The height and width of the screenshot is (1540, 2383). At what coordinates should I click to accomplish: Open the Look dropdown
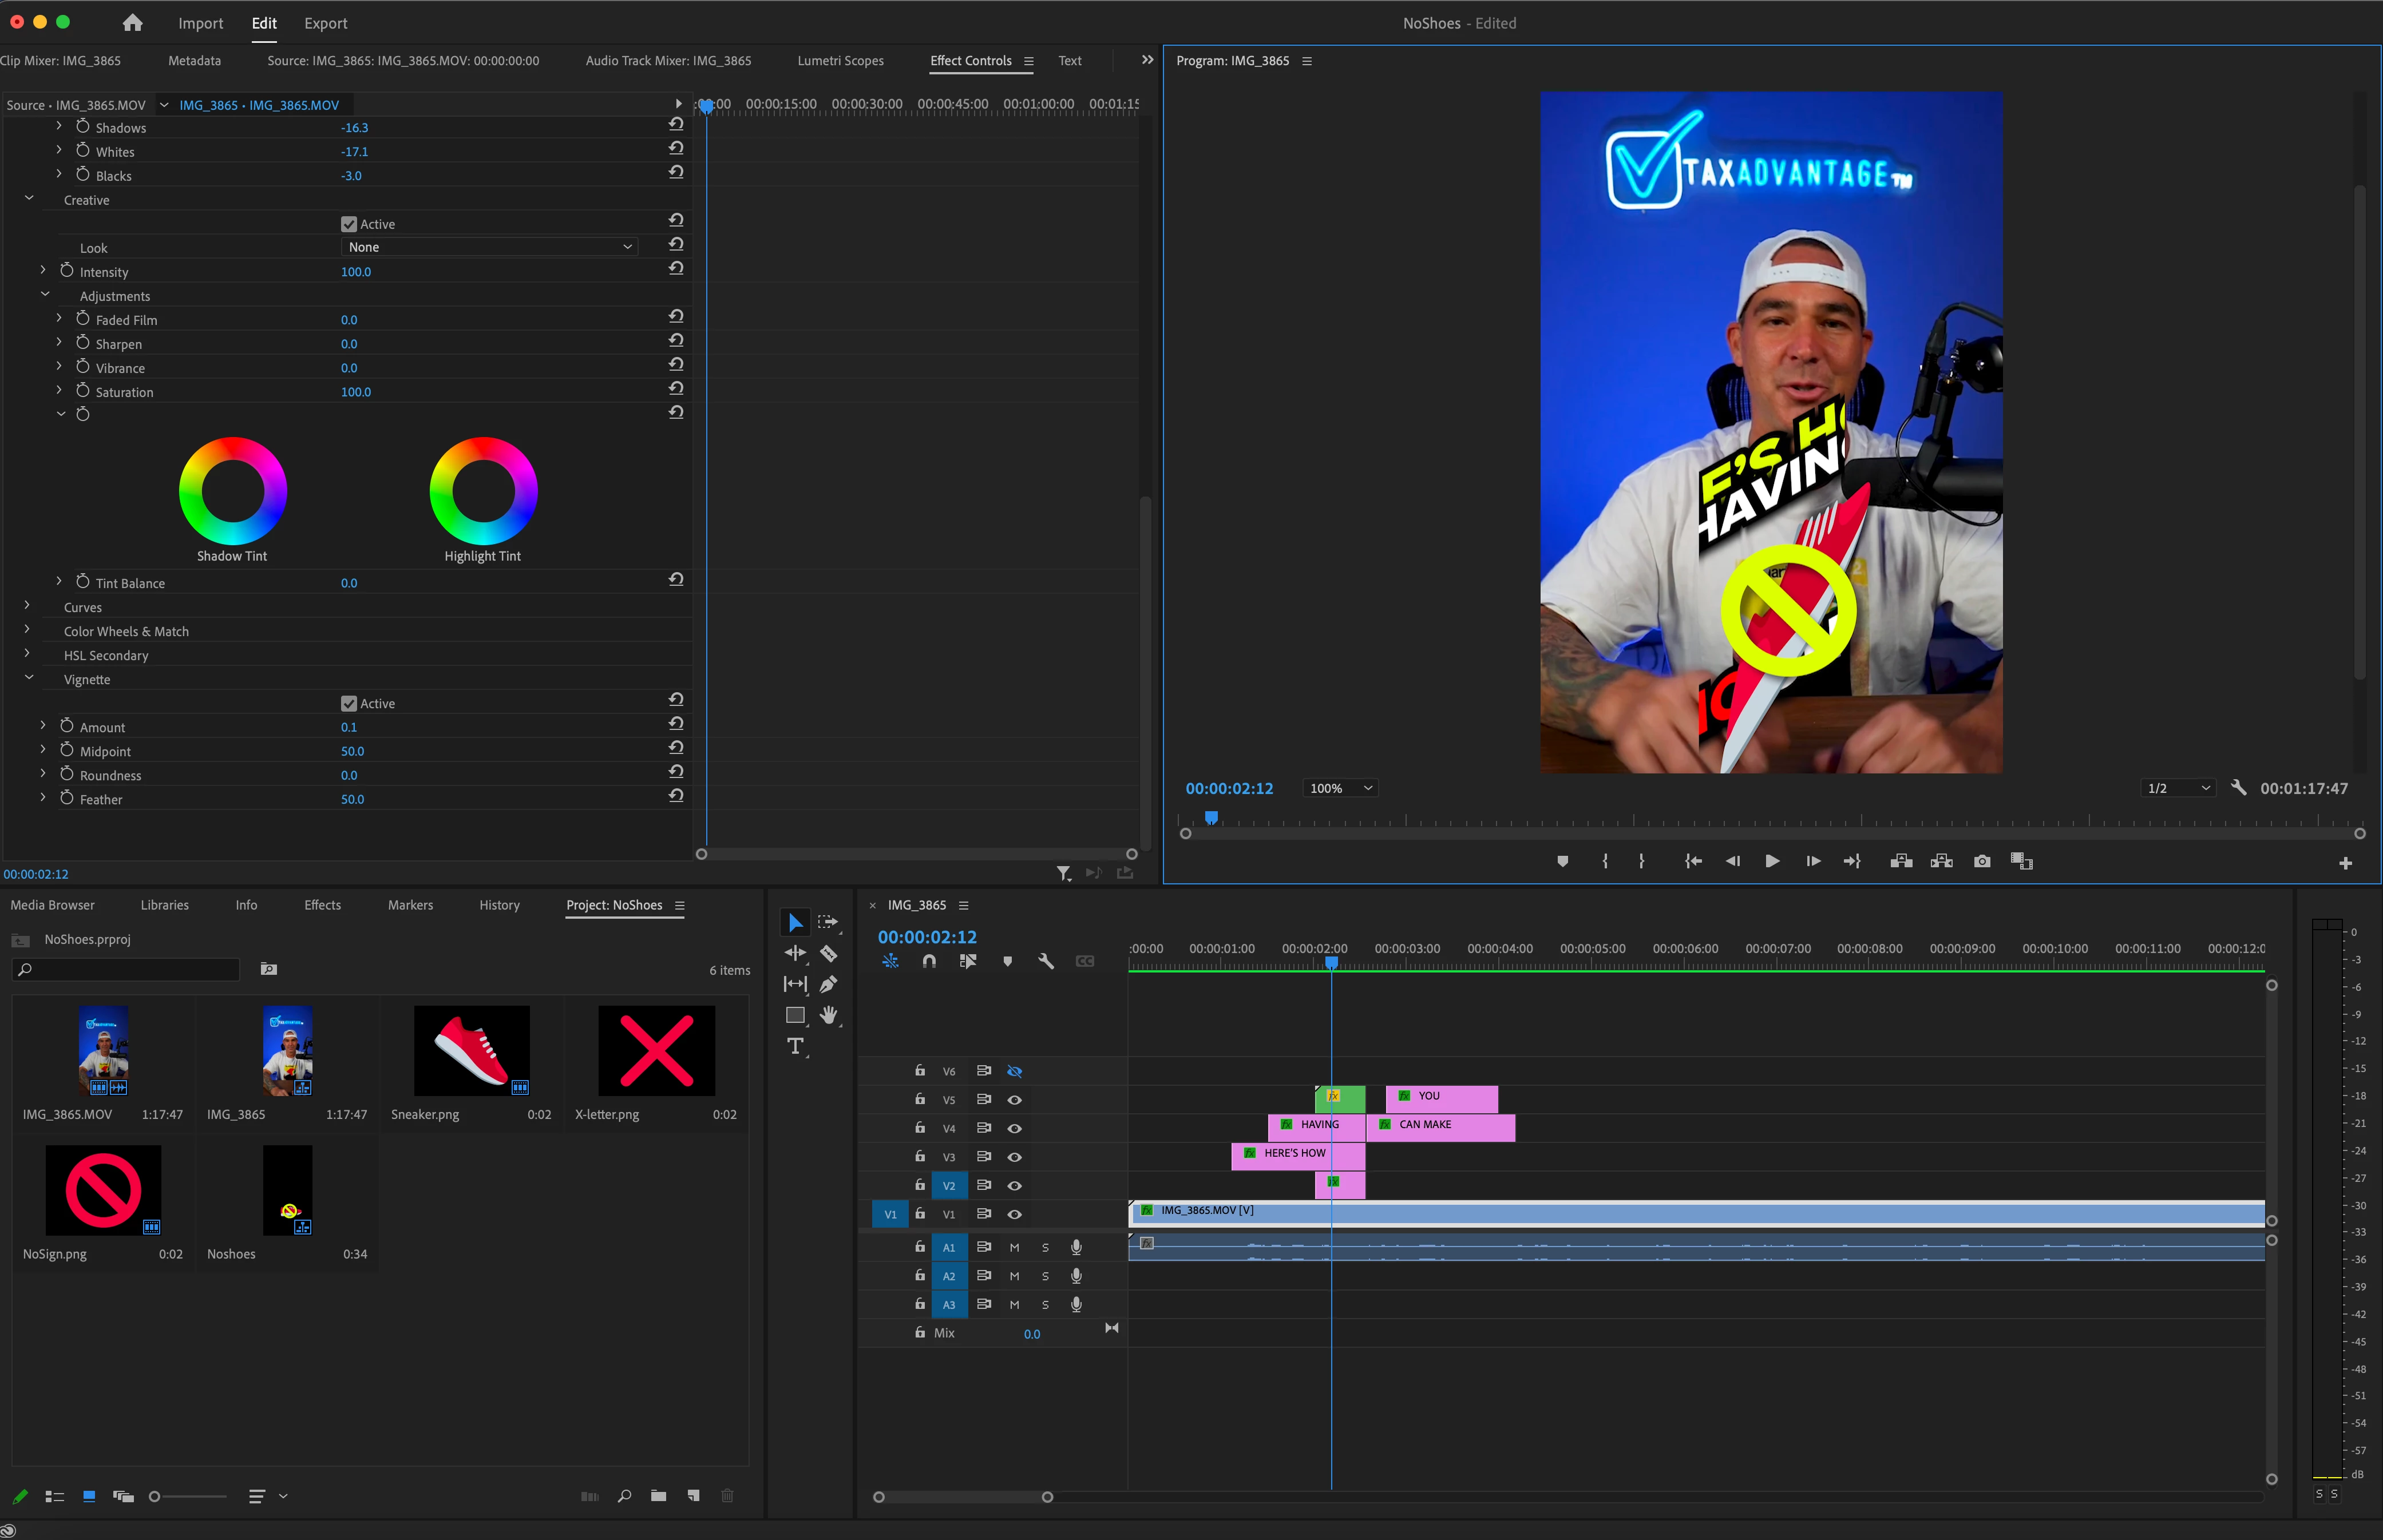[489, 247]
